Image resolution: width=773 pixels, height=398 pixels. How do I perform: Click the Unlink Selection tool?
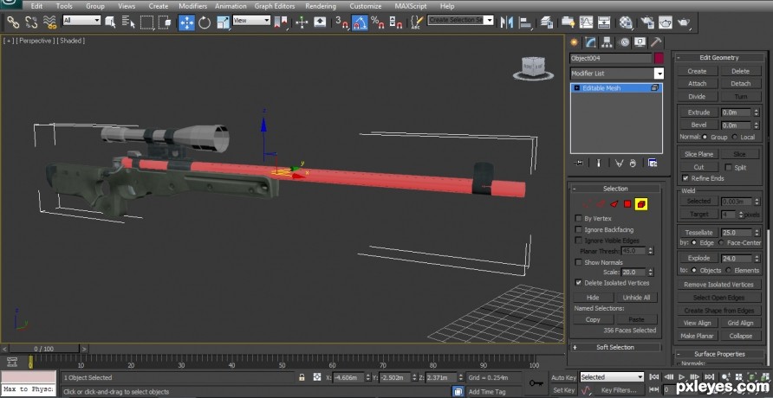coord(31,22)
